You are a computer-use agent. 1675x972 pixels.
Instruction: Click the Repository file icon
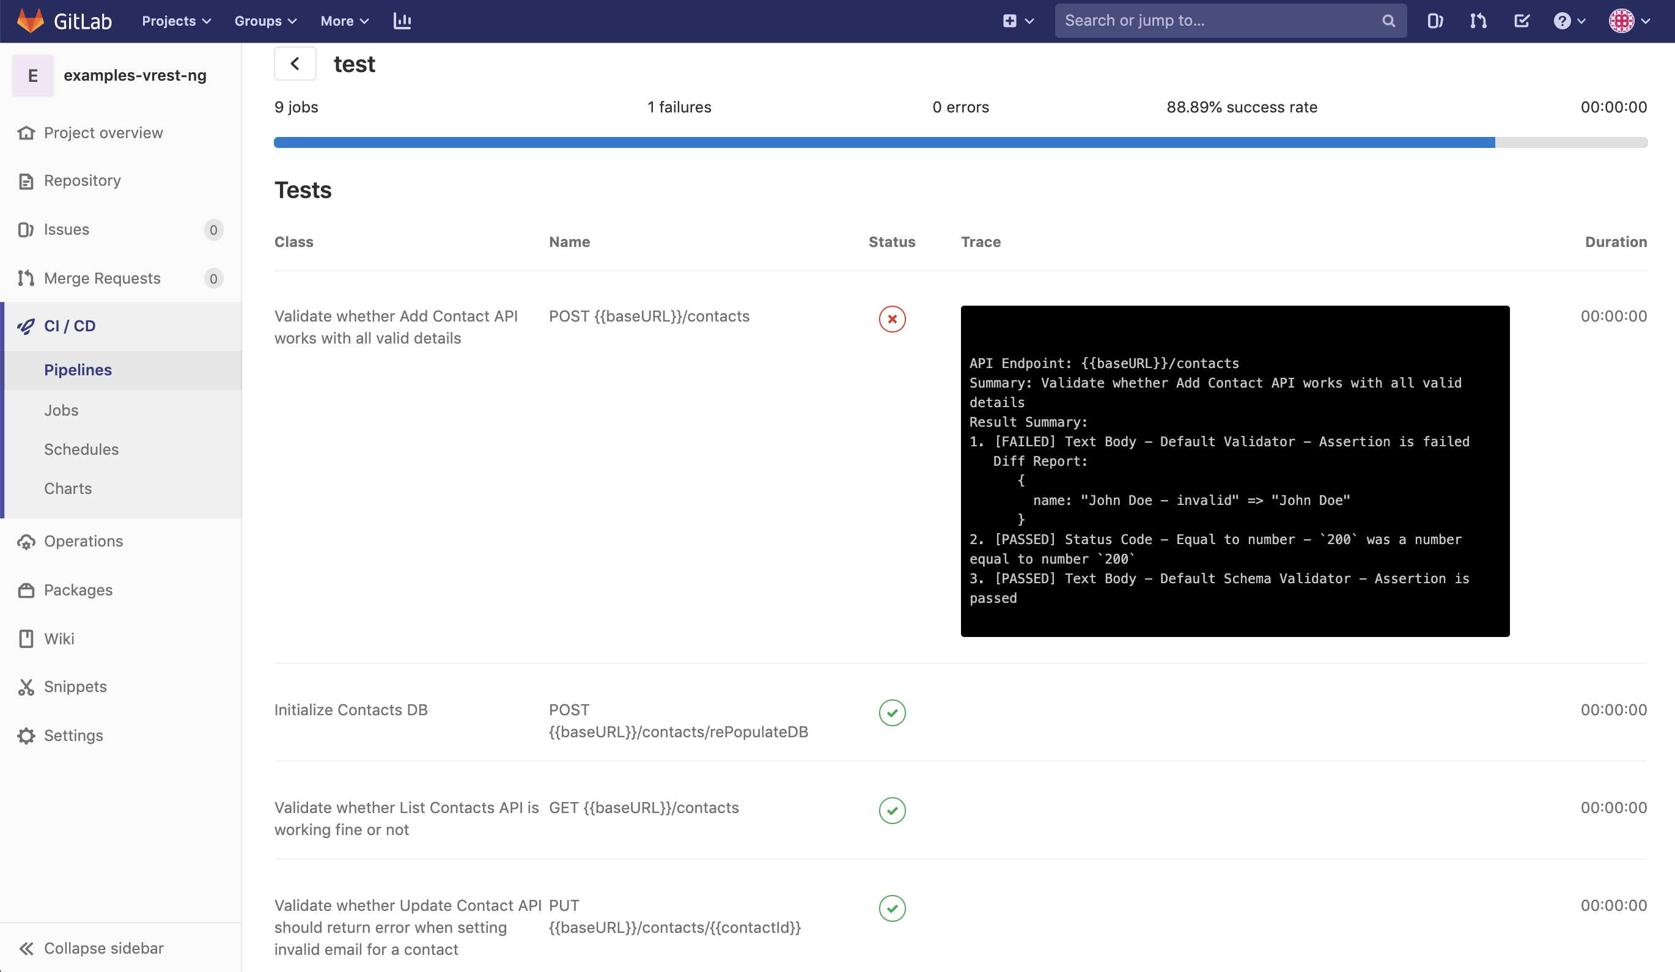point(26,182)
